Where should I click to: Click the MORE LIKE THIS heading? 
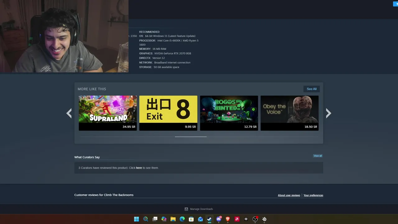92,89
